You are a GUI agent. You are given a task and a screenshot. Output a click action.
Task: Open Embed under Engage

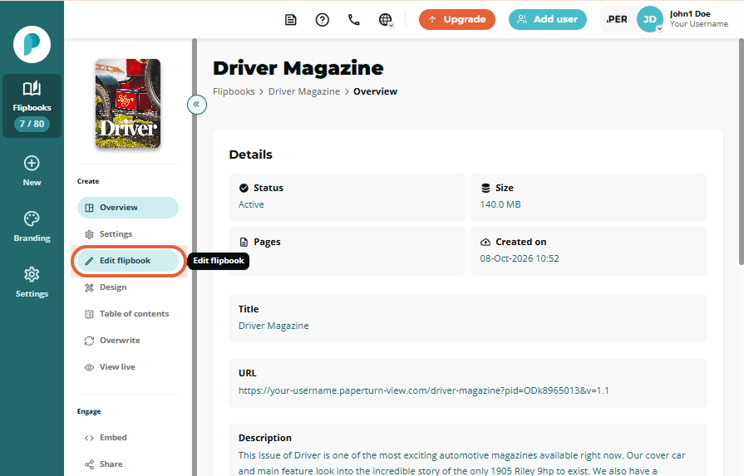point(128,438)
